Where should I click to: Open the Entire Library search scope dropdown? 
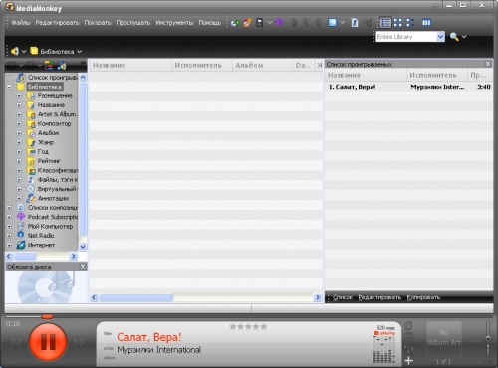pyautogui.click(x=440, y=37)
